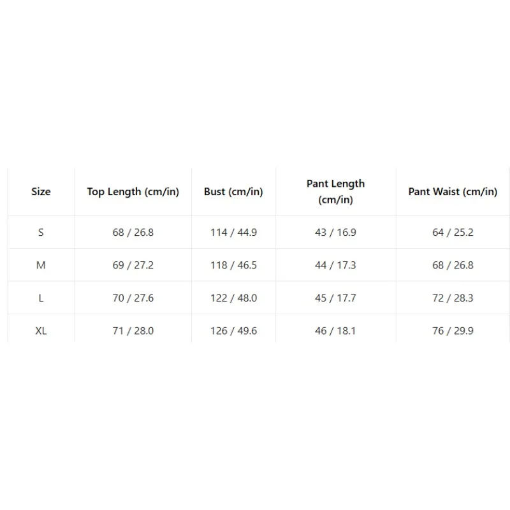Select the S size row label
This screenshot has width=510, height=510.
pos(41,232)
